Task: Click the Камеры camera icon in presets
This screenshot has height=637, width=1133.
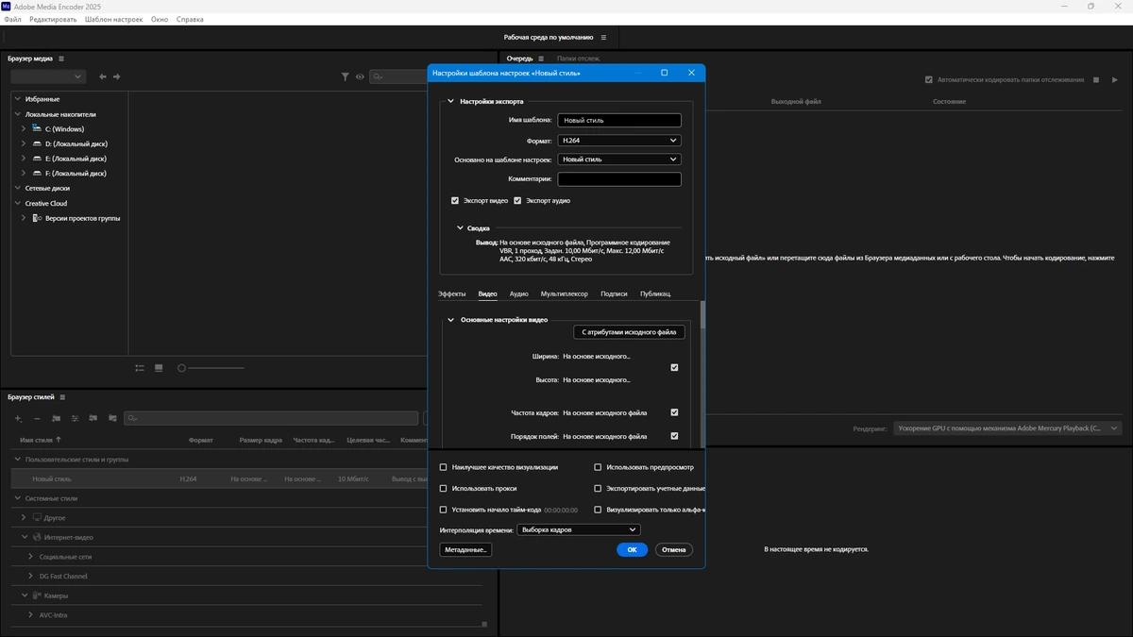Action: coord(38,595)
